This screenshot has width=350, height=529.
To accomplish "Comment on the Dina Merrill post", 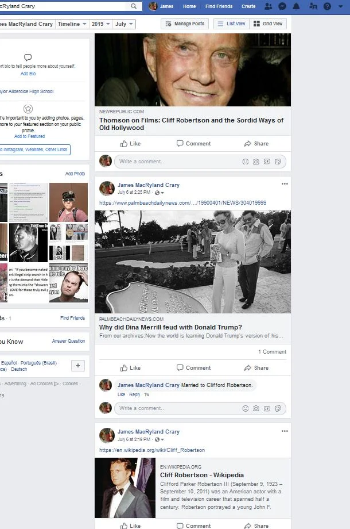I will point(193,368).
